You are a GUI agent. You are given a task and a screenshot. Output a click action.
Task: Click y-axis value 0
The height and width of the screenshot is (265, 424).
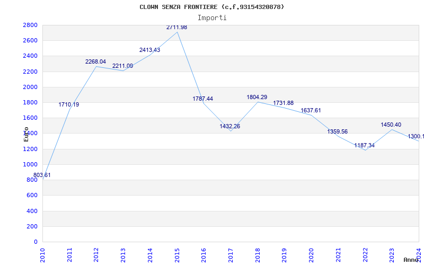click(36, 242)
